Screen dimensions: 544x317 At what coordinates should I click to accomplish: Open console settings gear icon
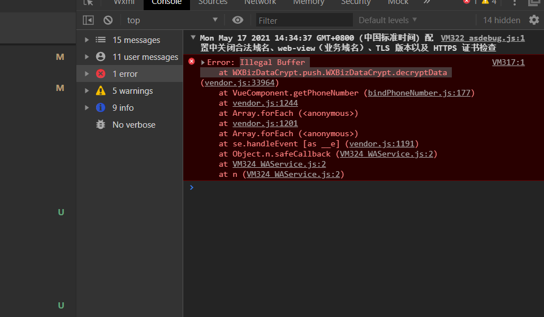pos(534,20)
